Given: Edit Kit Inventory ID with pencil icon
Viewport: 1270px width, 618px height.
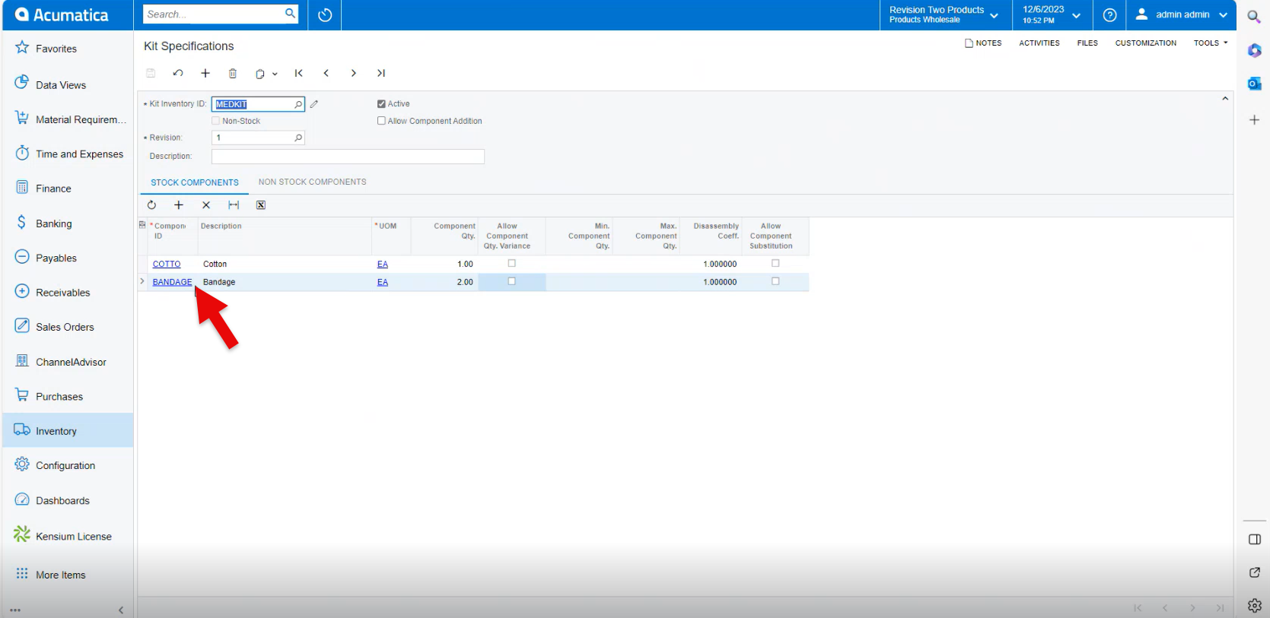Looking at the screenshot, I should pyautogui.click(x=314, y=104).
